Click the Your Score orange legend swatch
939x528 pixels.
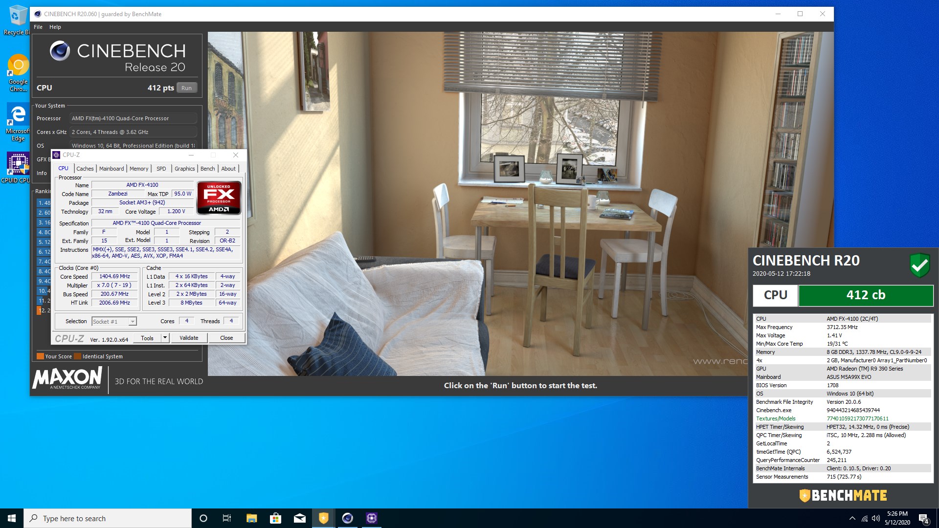pyautogui.click(x=41, y=356)
